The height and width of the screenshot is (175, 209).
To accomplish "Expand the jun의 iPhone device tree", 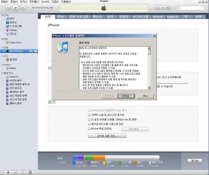I will (4, 51).
